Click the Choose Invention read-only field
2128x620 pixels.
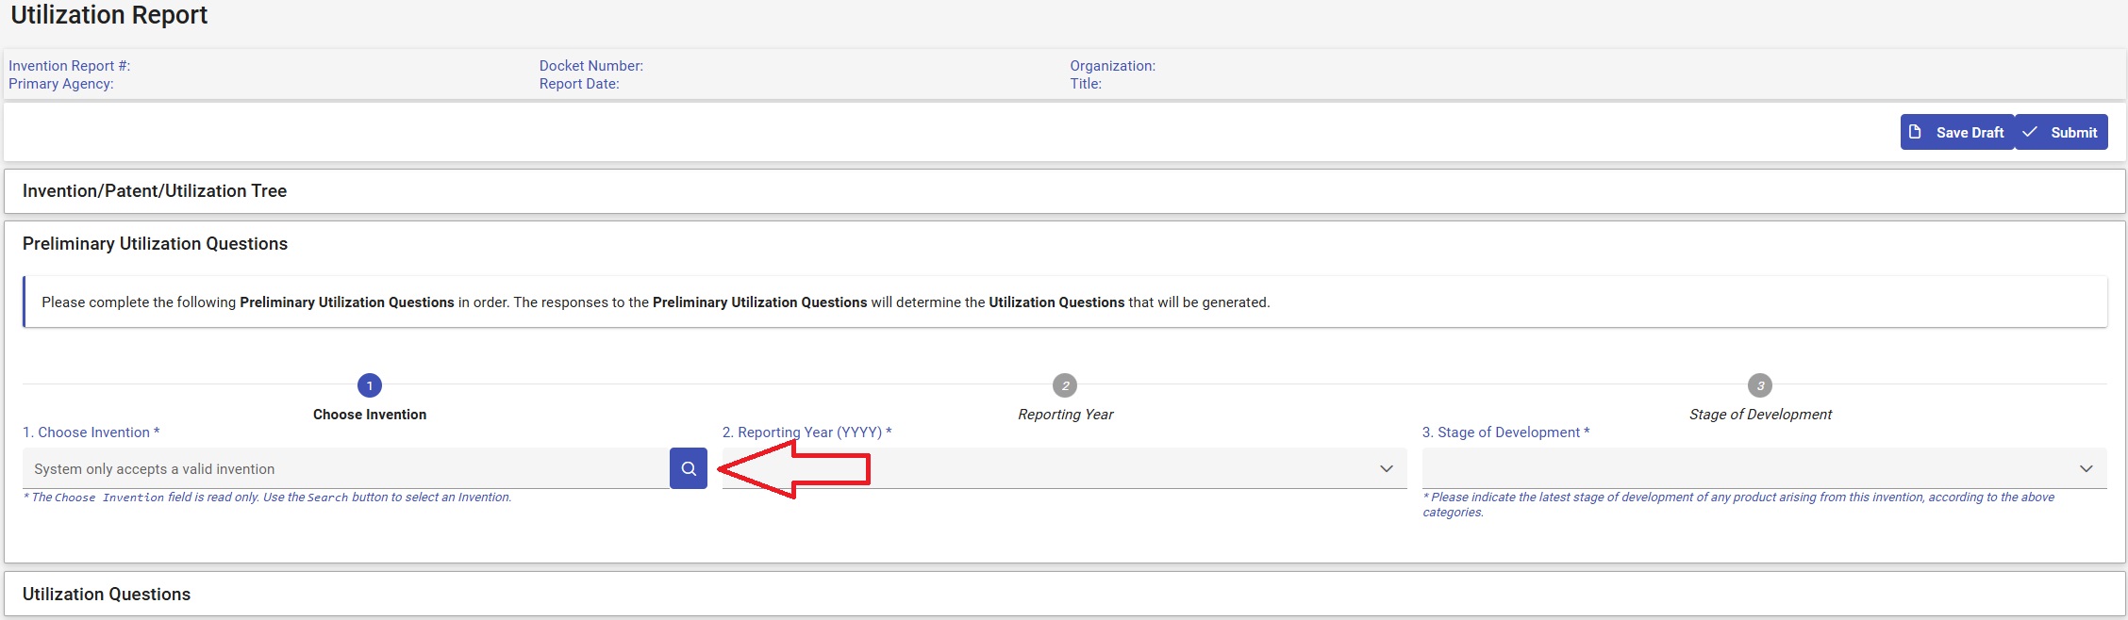point(345,468)
